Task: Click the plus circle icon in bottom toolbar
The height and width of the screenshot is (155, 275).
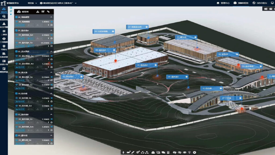Action: pos(194,152)
